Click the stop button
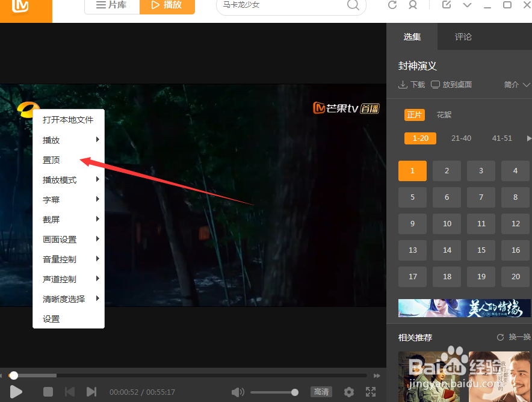The height and width of the screenshot is (402, 532). click(x=48, y=392)
